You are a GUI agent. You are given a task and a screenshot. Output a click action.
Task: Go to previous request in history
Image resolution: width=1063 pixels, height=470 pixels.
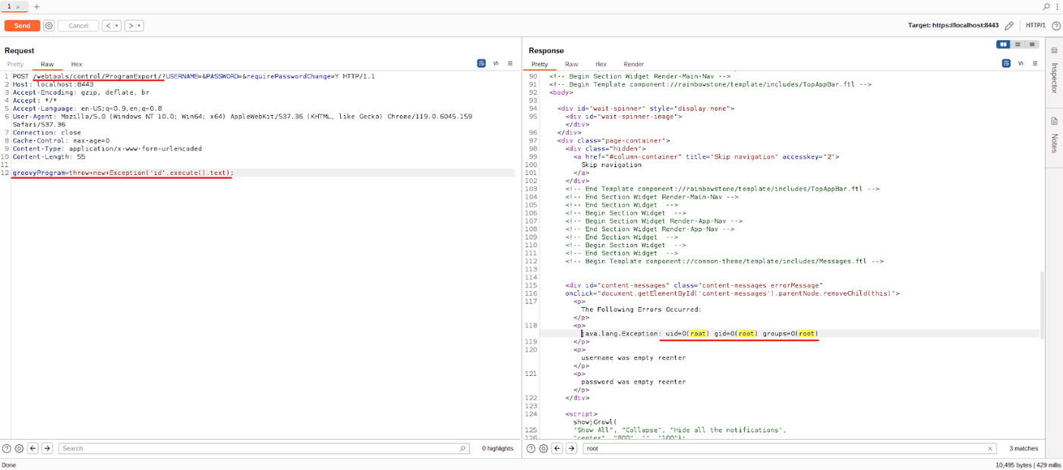point(108,26)
